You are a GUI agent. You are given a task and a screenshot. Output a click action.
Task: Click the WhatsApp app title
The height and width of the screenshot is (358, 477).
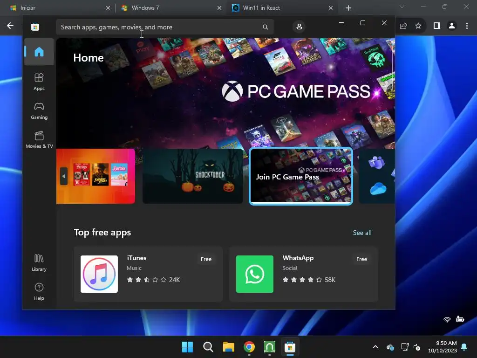298,258
